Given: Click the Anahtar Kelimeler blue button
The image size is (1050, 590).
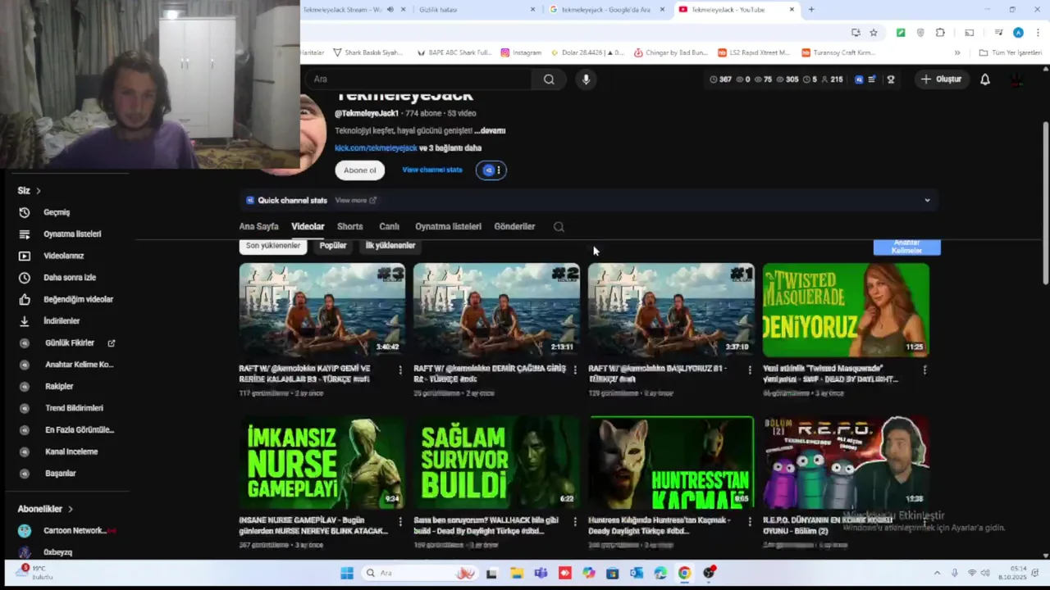Looking at the screenshot, I should coord(906,247).
